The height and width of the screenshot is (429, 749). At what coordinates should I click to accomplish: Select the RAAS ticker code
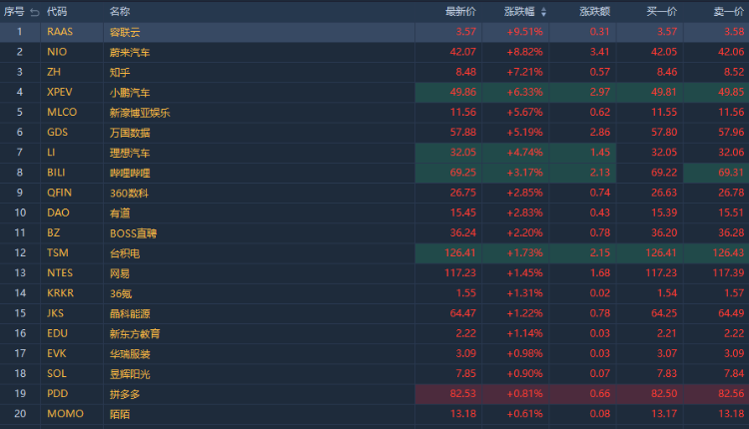coord(60,32)
